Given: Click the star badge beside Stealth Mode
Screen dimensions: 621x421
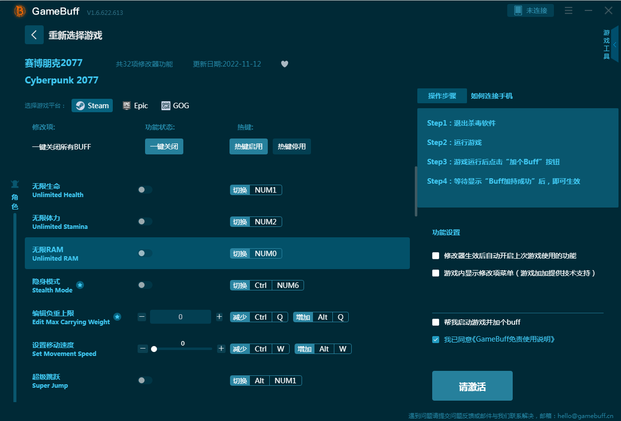Looking at the screenshot, I should click(80, 285).
